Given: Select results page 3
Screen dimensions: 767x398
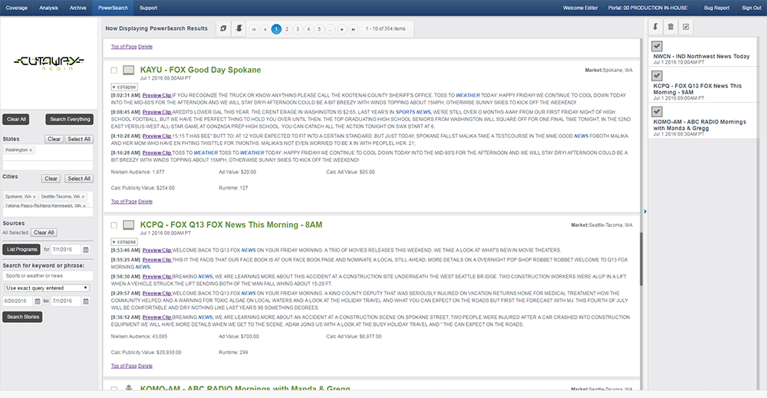Looking at the screenshot, I should point(298,29).
